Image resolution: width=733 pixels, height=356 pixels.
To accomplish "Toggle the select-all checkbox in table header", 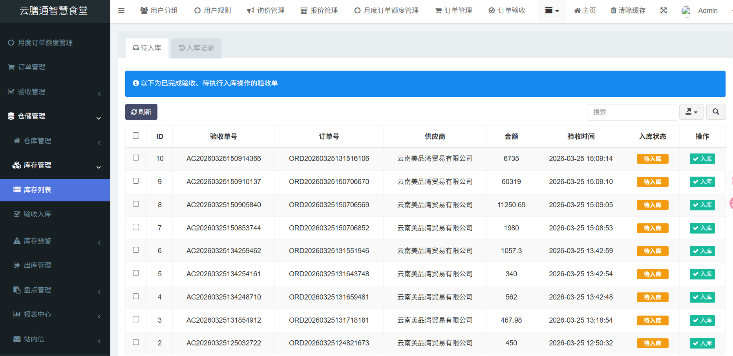I will click(x=136, y=136).
